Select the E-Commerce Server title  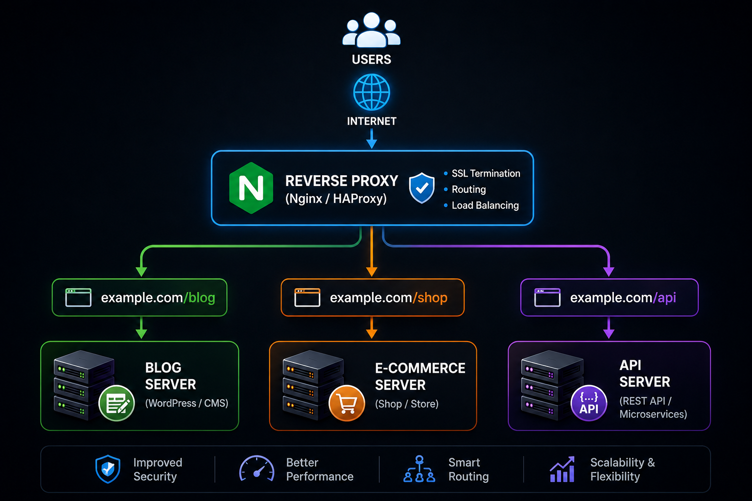(420, 377)
